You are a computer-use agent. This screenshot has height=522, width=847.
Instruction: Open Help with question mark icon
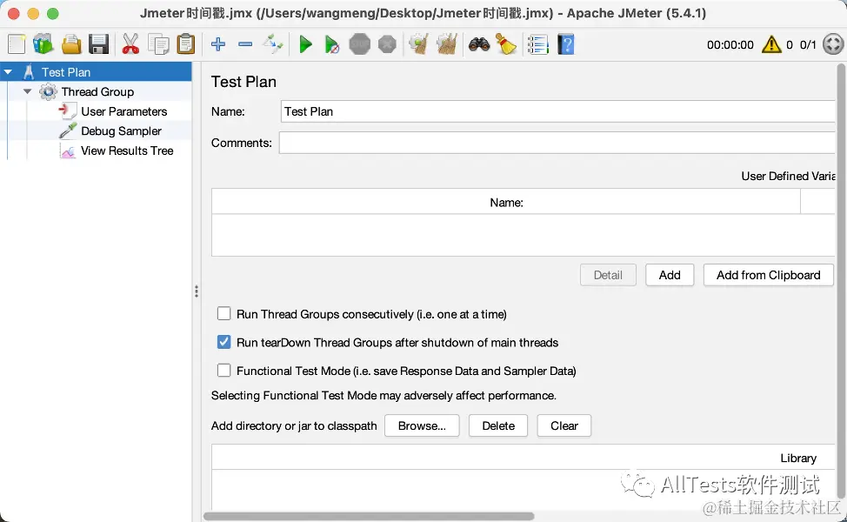coord(565,44)
